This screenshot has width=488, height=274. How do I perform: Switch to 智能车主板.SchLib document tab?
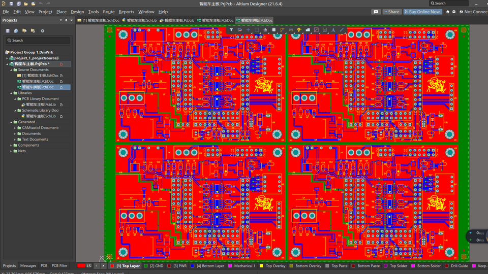139,20
